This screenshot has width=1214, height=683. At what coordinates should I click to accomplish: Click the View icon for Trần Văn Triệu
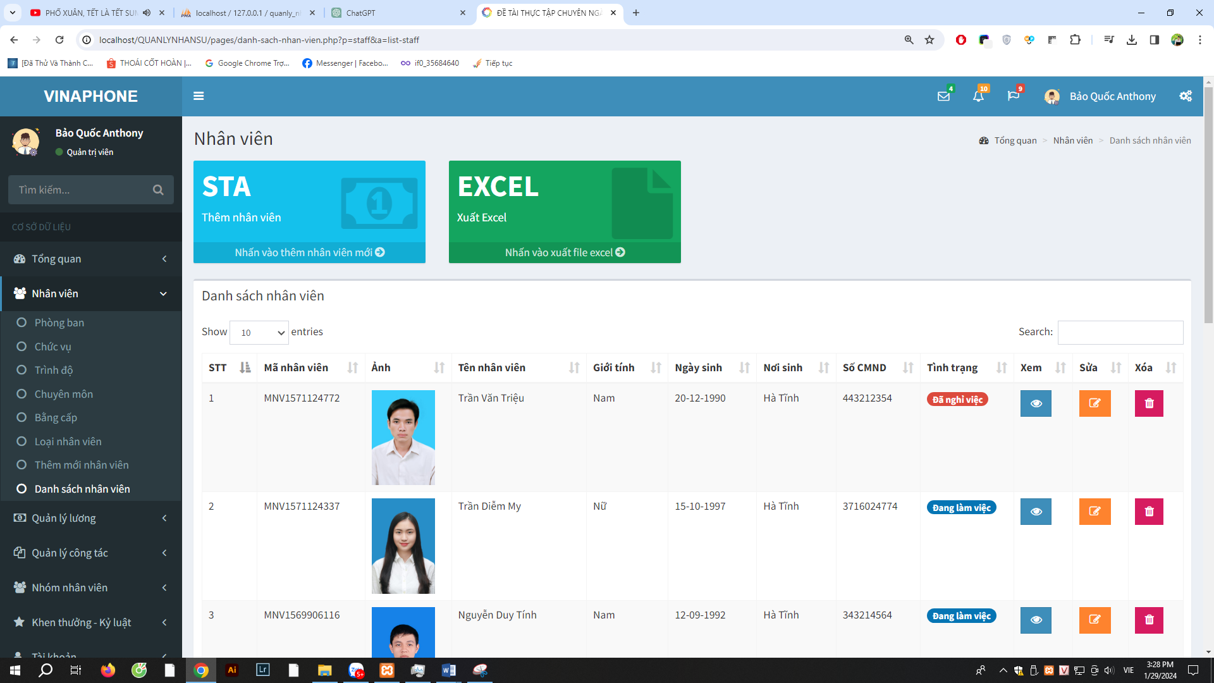tap(1036, 403)
